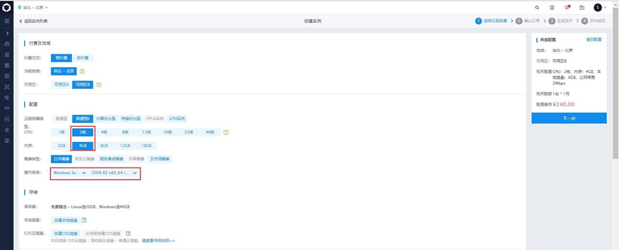This screenshot has width=619, height=250.
Task: Select 可用区A availability zone
Action: point(62,85)
